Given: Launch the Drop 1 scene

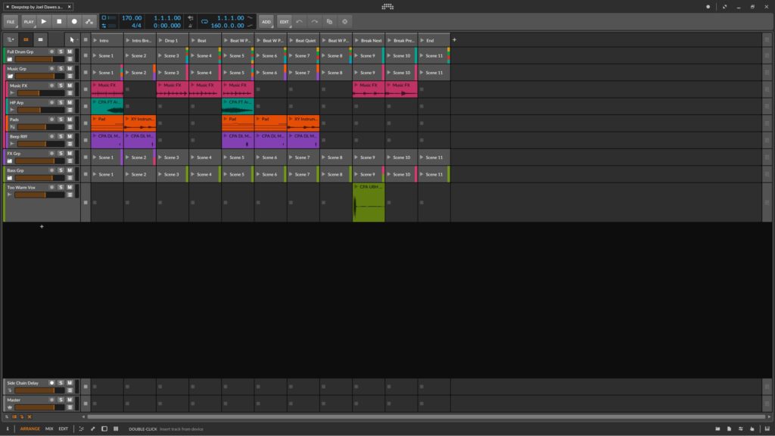Looking at the screenshot, I should pyautogui.click(x=160, y=39).
